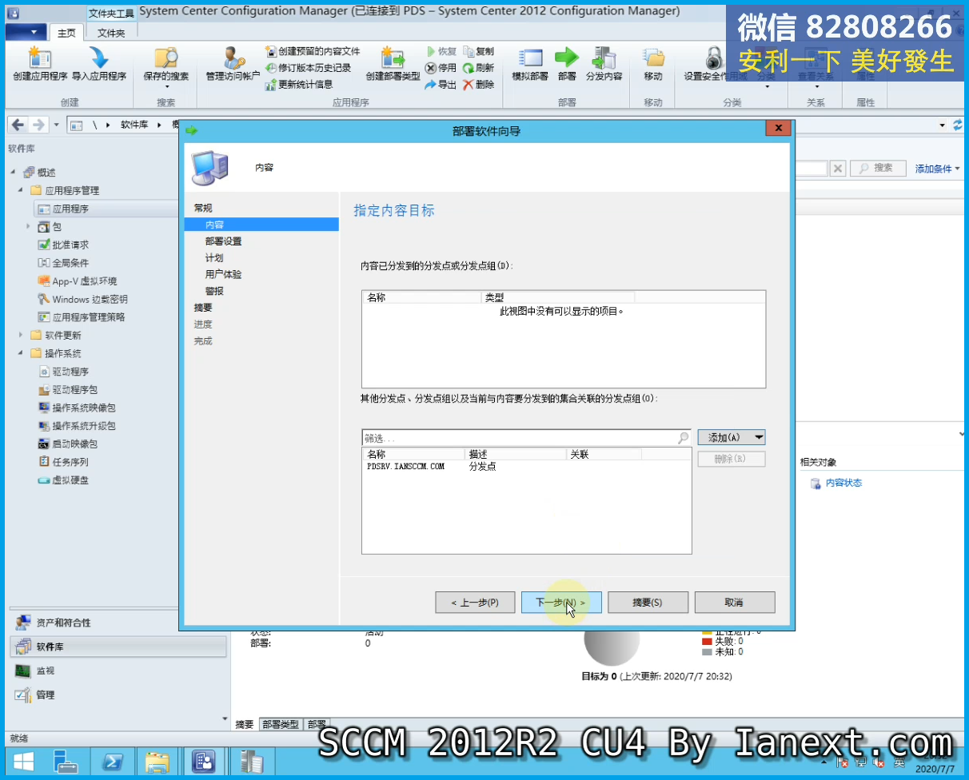Image resolution: width=969 pixels, height=780 pixels.
Task: Expand the 包 tree node
Action: [28, 227]
